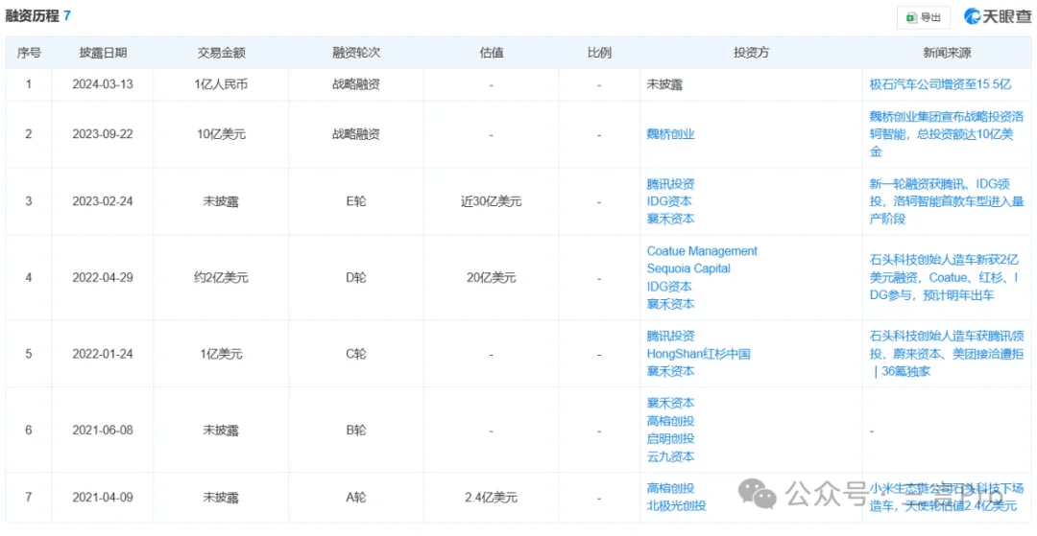Select the date cell 2024-03-13

103,84
